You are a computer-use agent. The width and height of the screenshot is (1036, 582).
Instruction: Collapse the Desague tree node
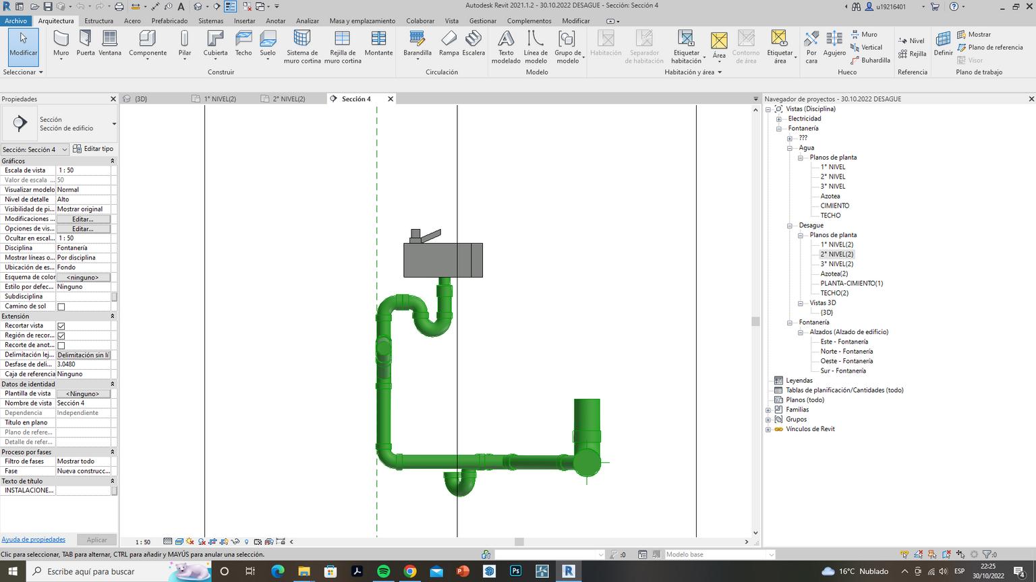790,226
